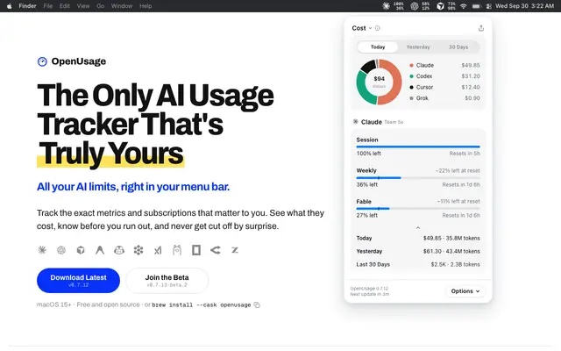This screenshot has height=351, width=561.
Task: Click the A-shaped provider icon
Action: click(100, 250)
